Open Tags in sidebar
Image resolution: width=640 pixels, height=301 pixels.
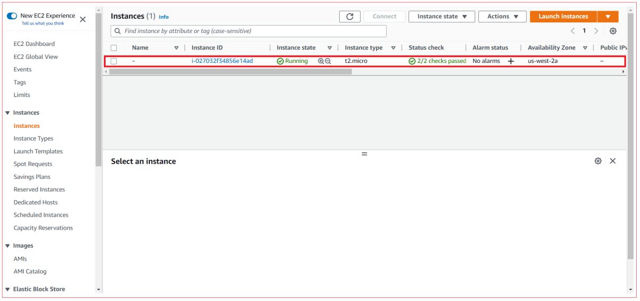pos(20,83)
